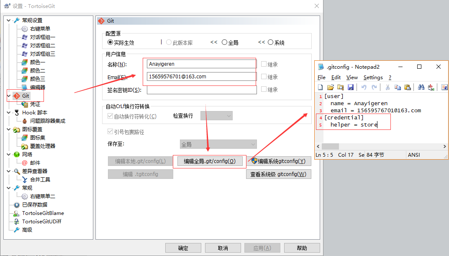Open the TortoiseGitUDiff settings page
This screenshot has width=449, height=256.
coord(41,221)
